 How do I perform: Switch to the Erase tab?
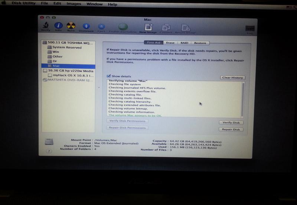click(170, 43)
